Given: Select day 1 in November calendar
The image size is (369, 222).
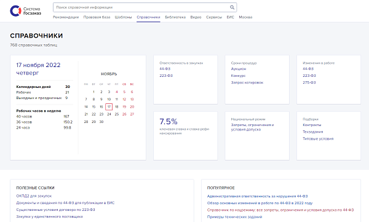Looking at the screenshot, I should coord(93,92).
